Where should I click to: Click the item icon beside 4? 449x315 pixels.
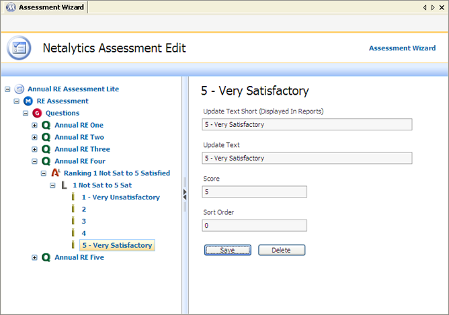click(x=73, y=233)
